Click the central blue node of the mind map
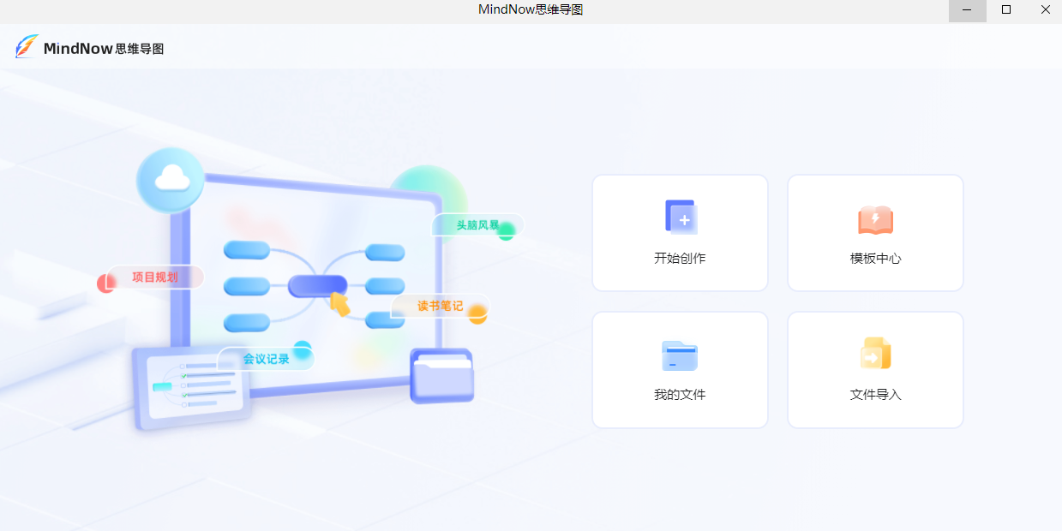Screen dimensions: 1062x531 (315, 286)
